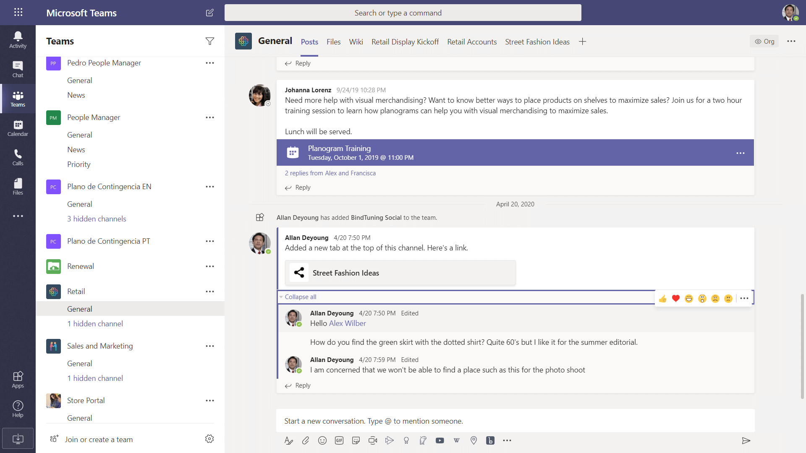
Task: Open more message options beside reactions
Action: coord(744,299)
